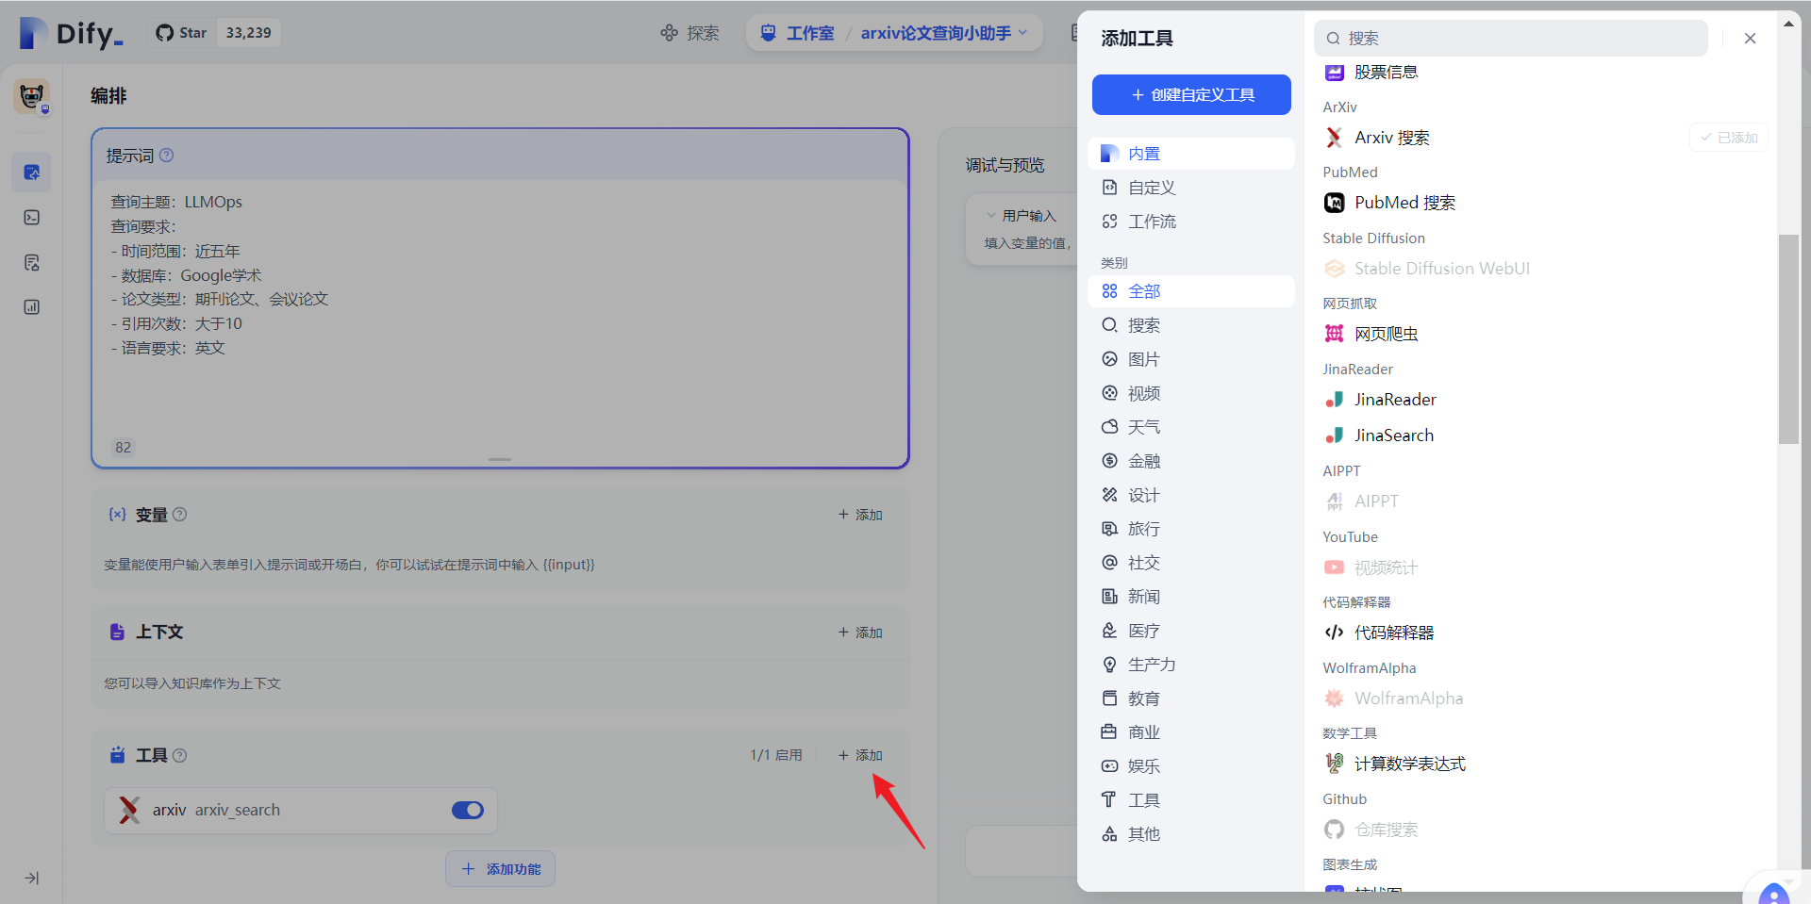The image size is (1811, 904).
Task: Open the monitoring chart icon in sidebar
Action: point(32,307)
